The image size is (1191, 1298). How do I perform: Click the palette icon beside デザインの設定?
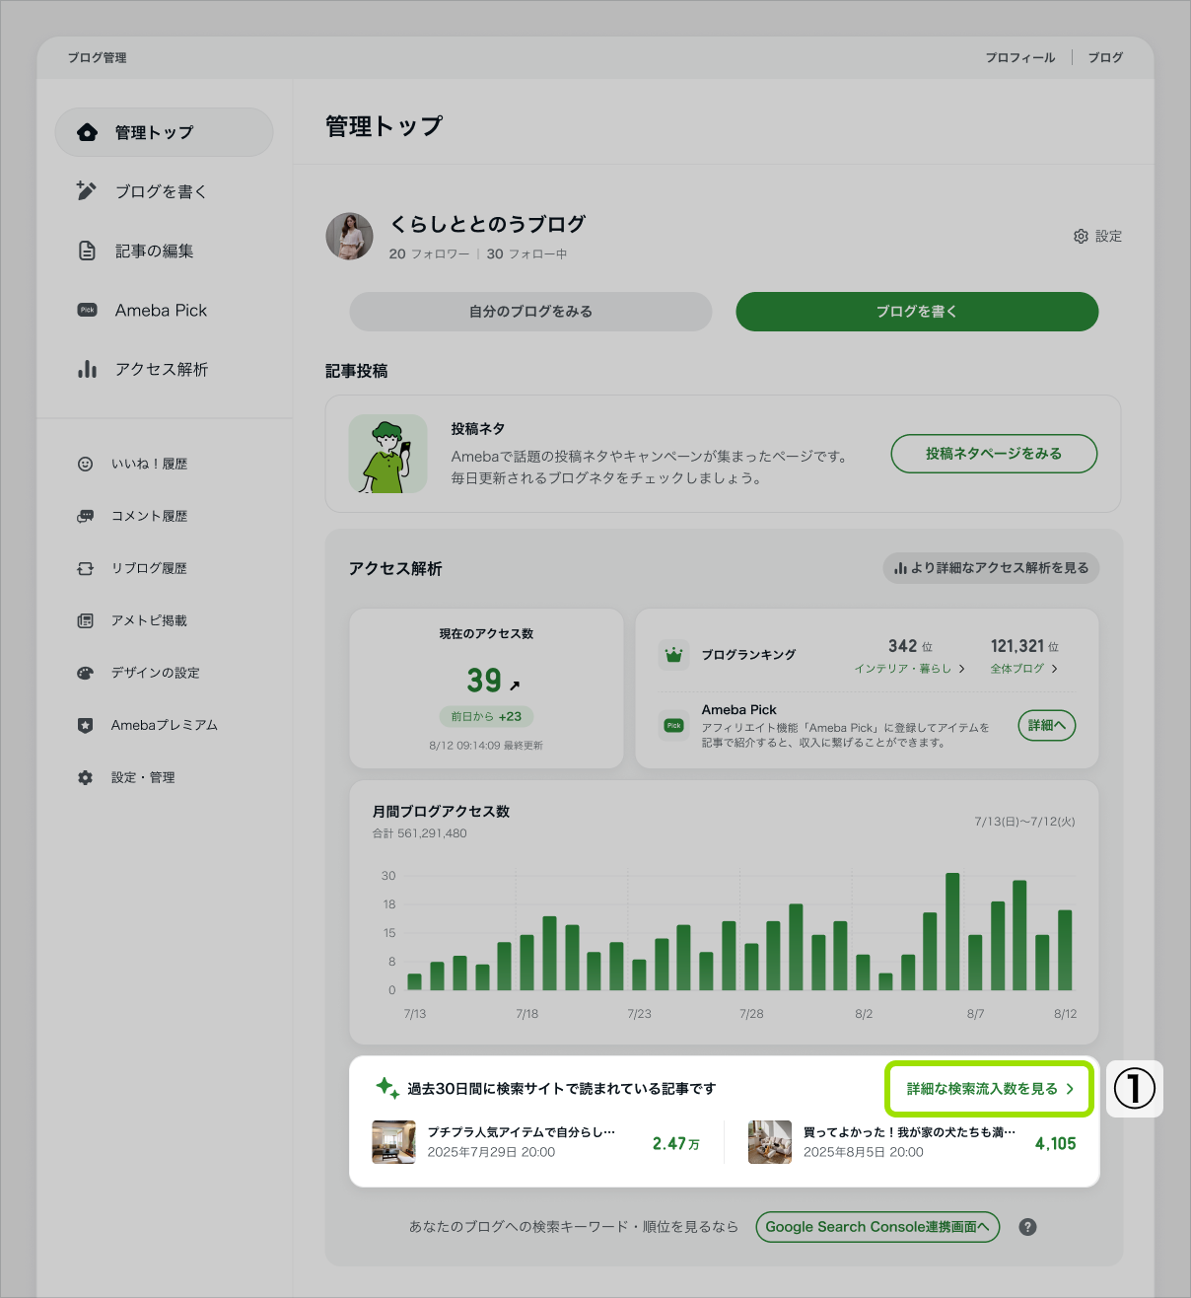(x=85, y=673)
